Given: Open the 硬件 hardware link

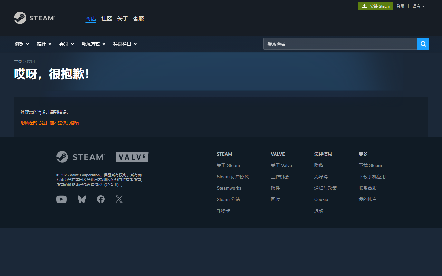Looking at the screenshot, I should [x=276, y=188].
